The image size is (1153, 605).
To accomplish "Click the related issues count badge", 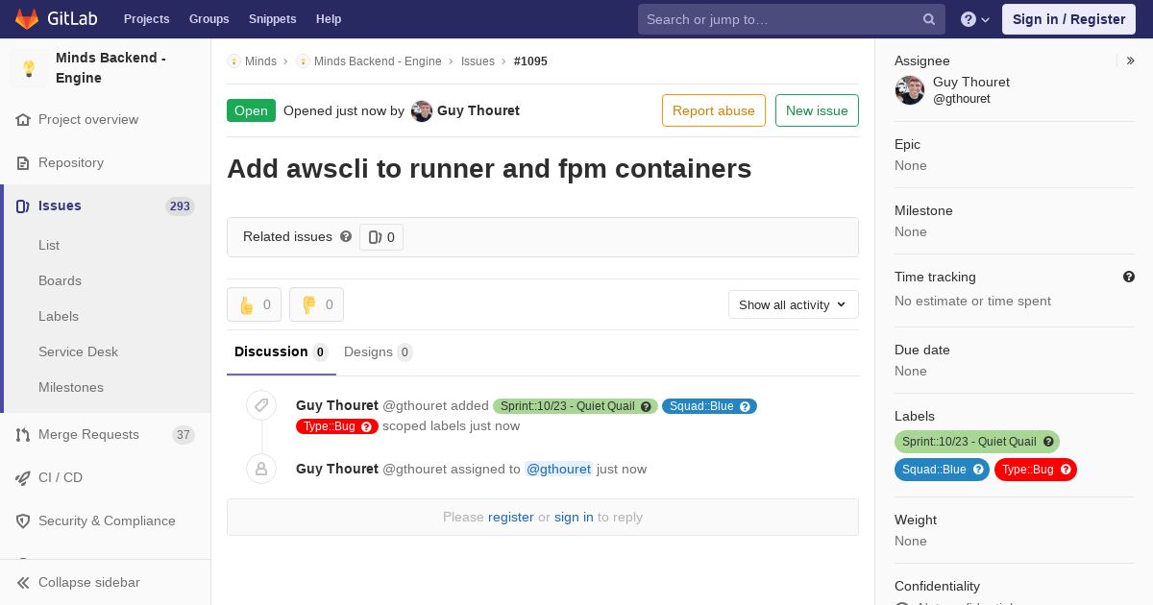I will (381, 237).
